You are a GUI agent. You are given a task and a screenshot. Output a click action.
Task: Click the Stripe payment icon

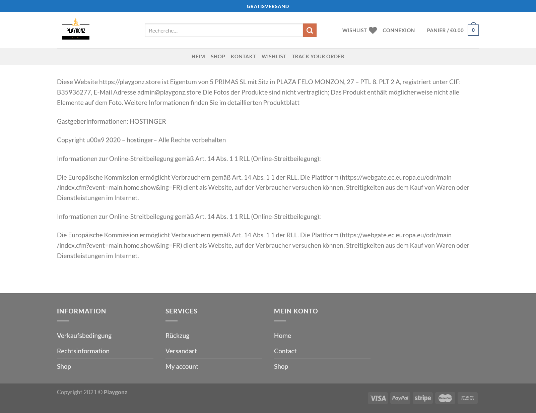[423, 398]
